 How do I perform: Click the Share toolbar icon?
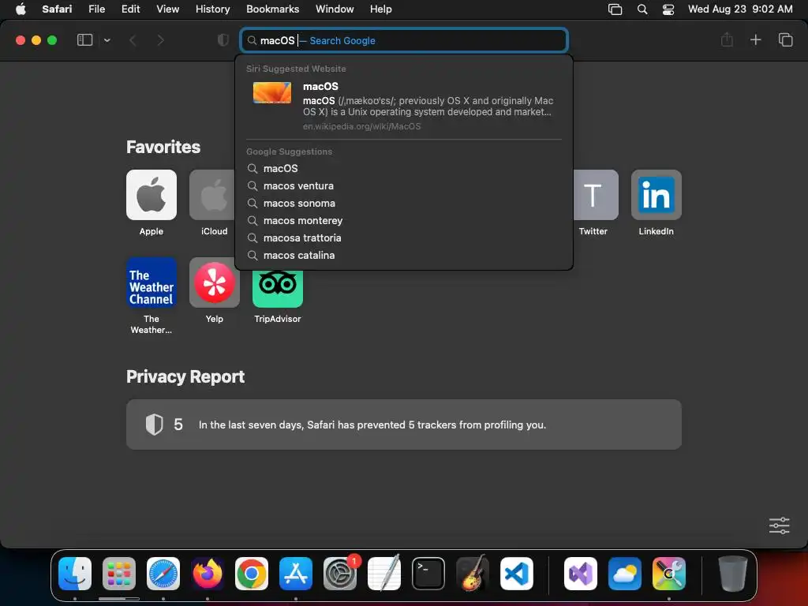pos(727,39)
